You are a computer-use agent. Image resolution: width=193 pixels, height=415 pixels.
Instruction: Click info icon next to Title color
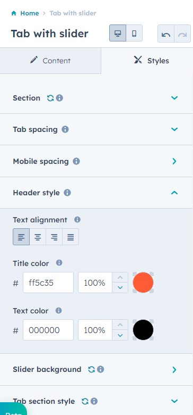point(59,263)
